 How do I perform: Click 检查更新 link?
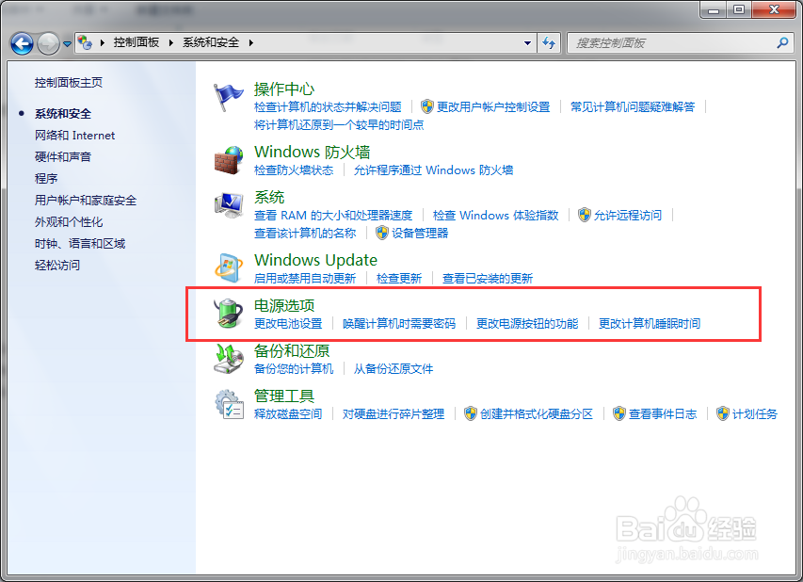tap(399, 278)
